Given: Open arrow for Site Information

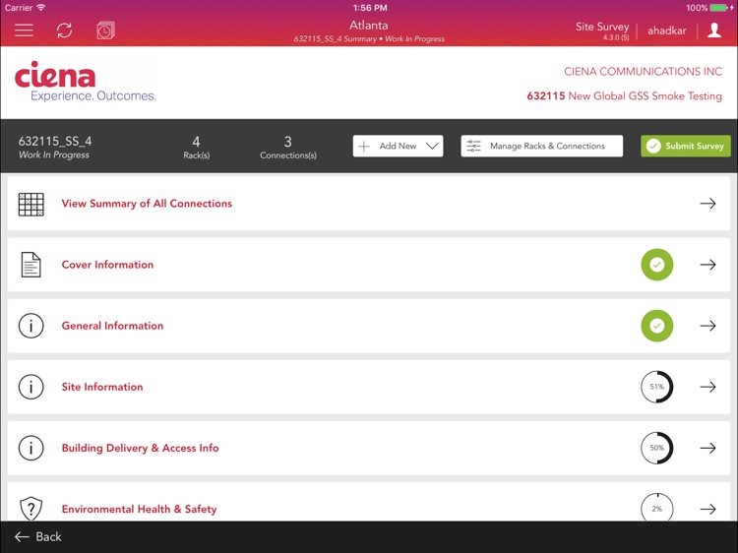Looking at the screenshot, I should tap(707, 387).
